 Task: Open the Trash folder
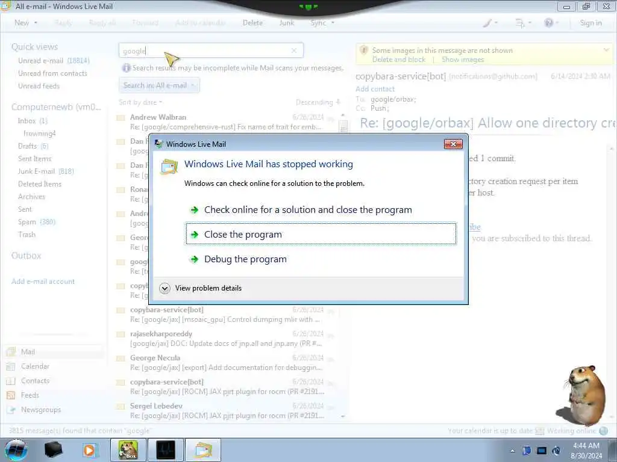(x=27, y=235)
